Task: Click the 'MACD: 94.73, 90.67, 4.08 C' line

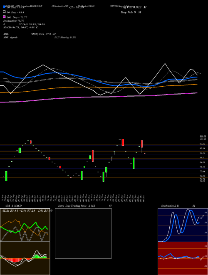Action: pyautogui.click(x=20, y=27)
